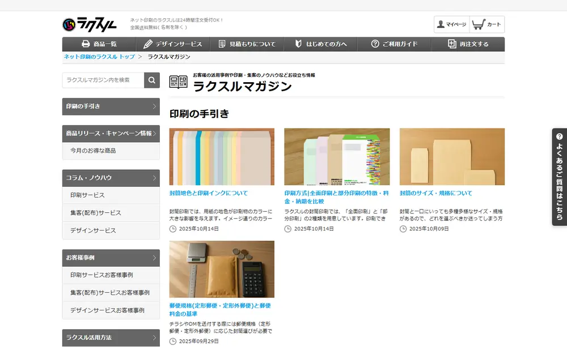Image resolution: width=567 pixels, height=354 pixels.
Task: Open article 印刷方式|全面印刷と部分印刷の特徴
Action: (x=337, y=197)
